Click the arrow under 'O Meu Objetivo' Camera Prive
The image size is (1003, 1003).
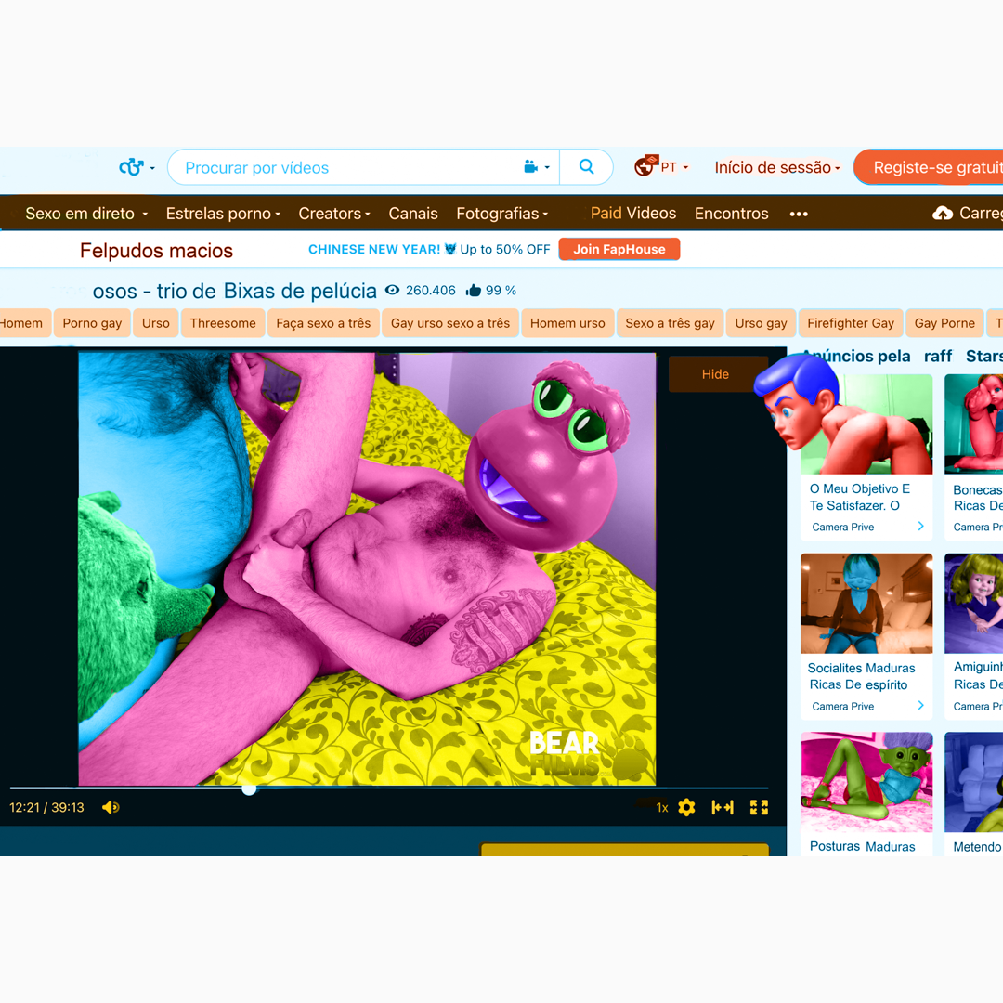point(920,526)
